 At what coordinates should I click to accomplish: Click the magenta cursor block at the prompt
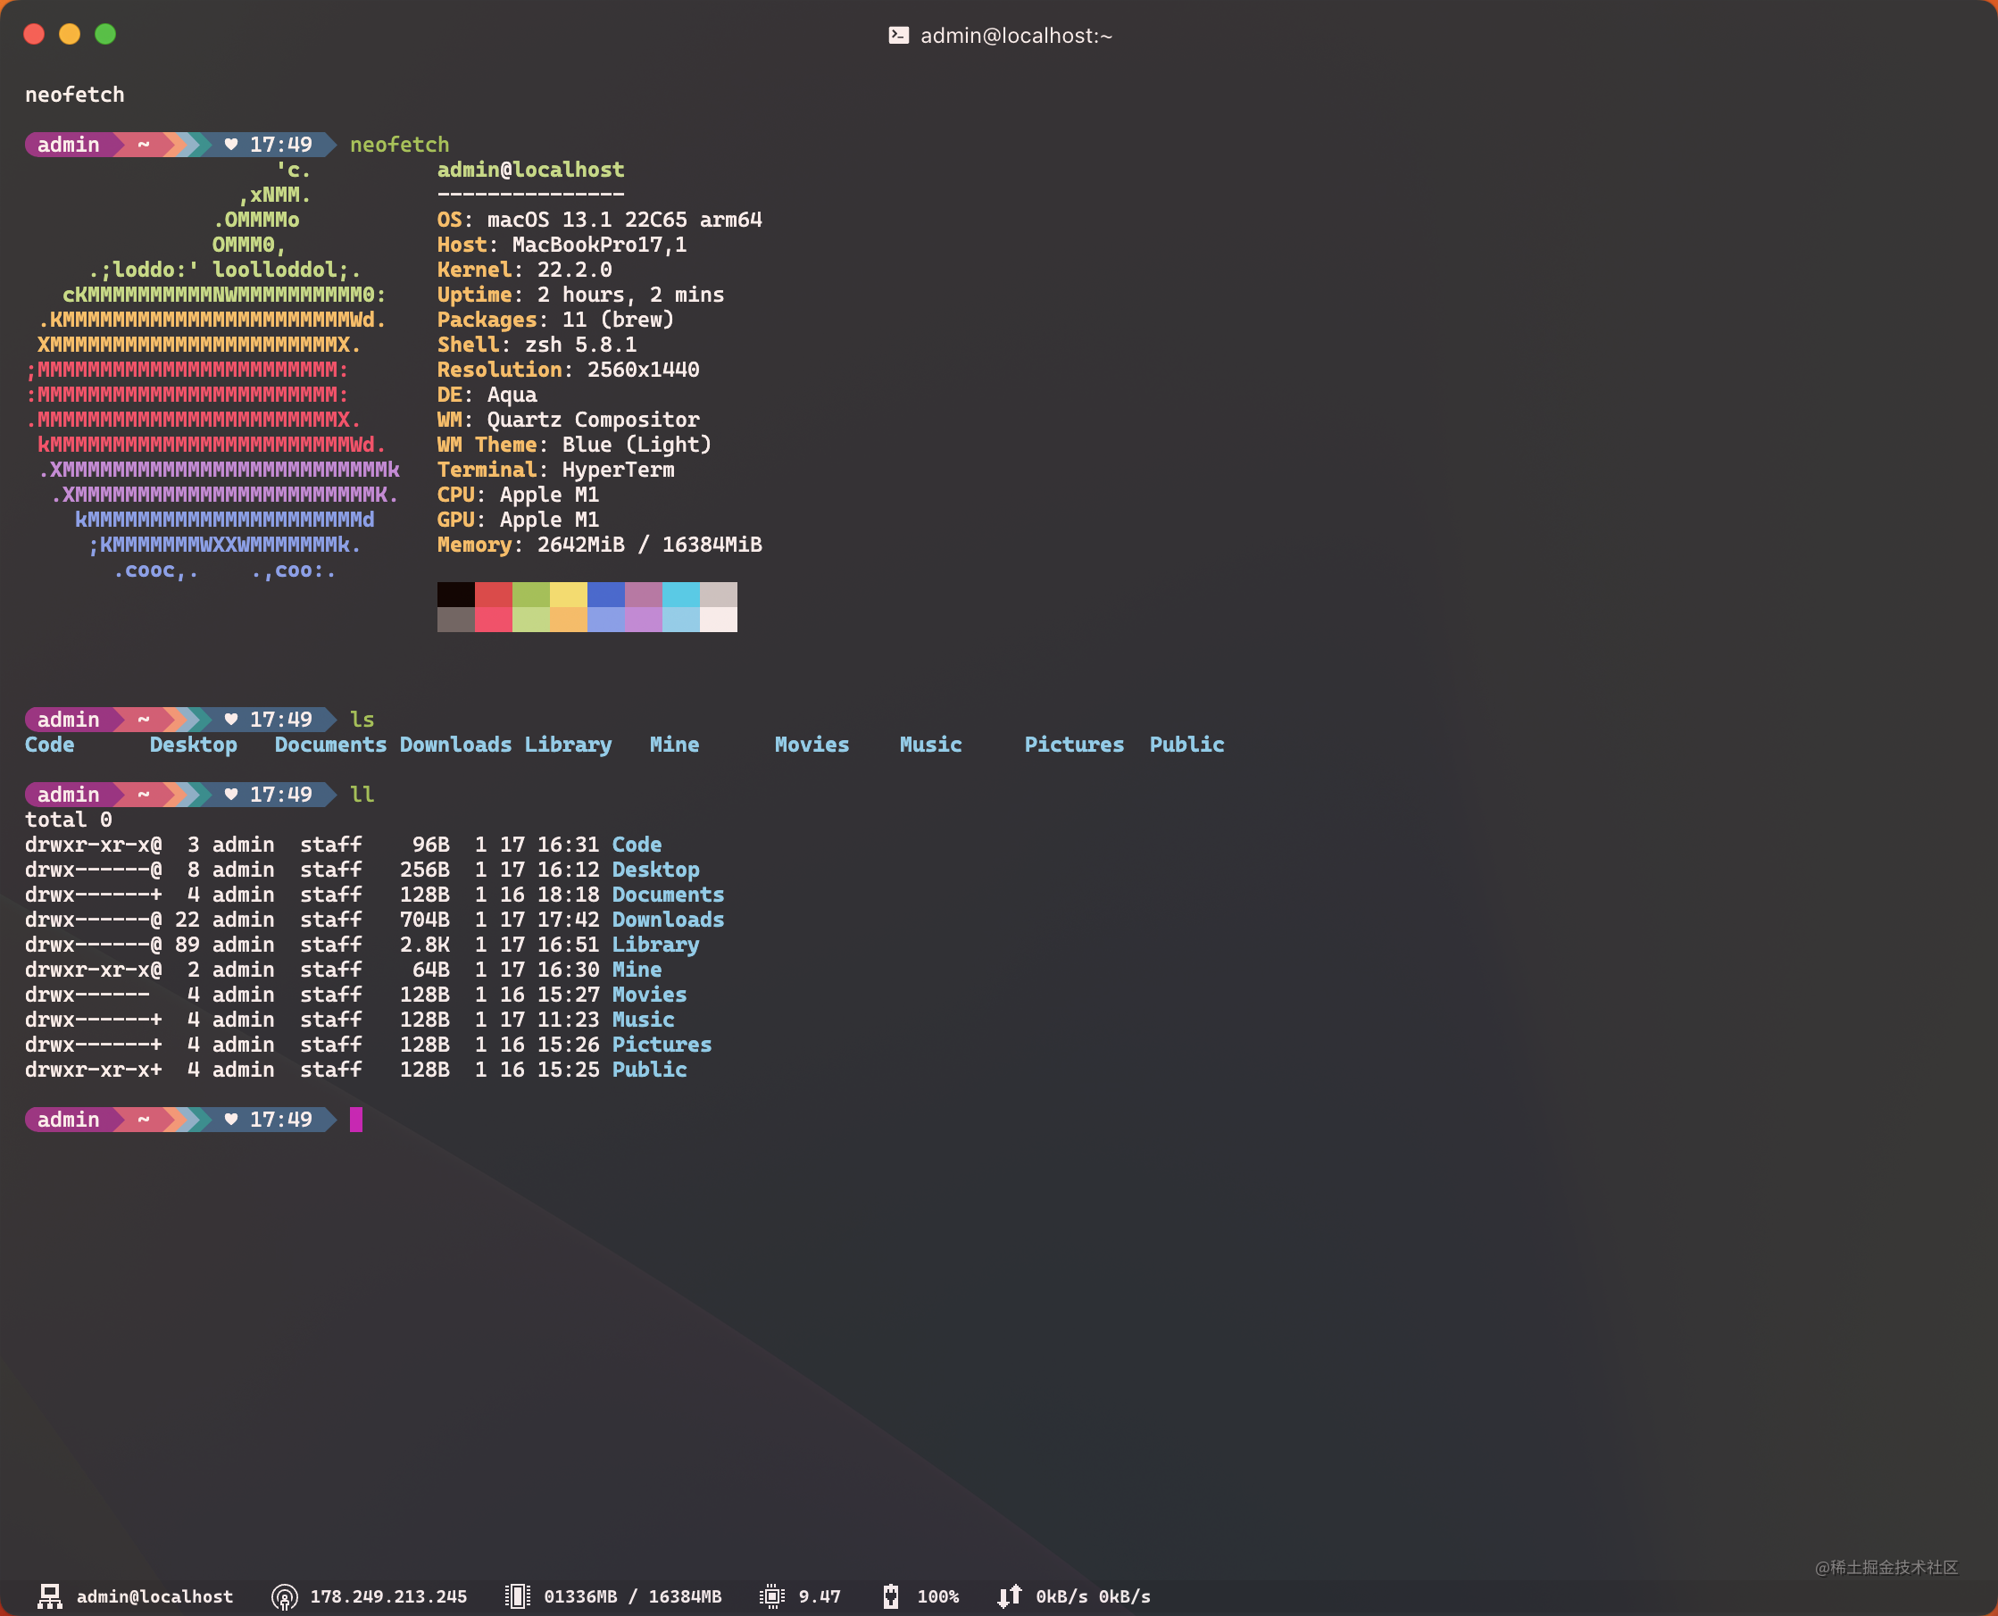pos(356,1119)
